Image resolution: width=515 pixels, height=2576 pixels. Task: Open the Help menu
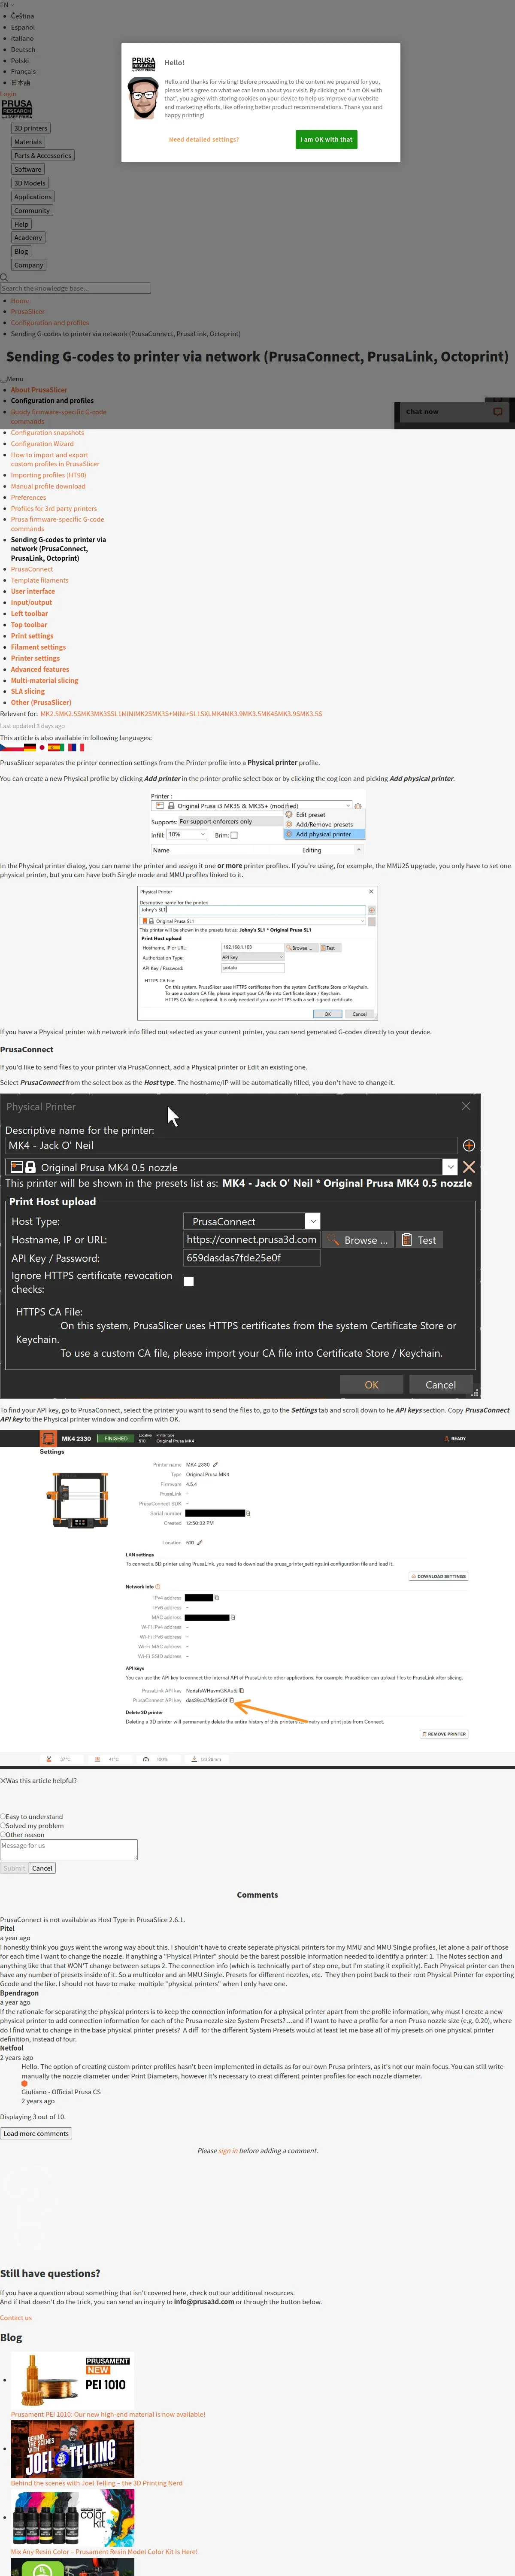(21, 224)
